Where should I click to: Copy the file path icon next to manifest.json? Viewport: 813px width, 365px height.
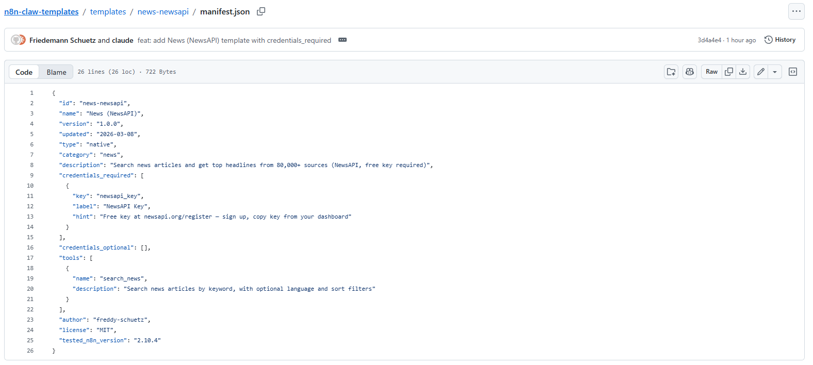261,11
